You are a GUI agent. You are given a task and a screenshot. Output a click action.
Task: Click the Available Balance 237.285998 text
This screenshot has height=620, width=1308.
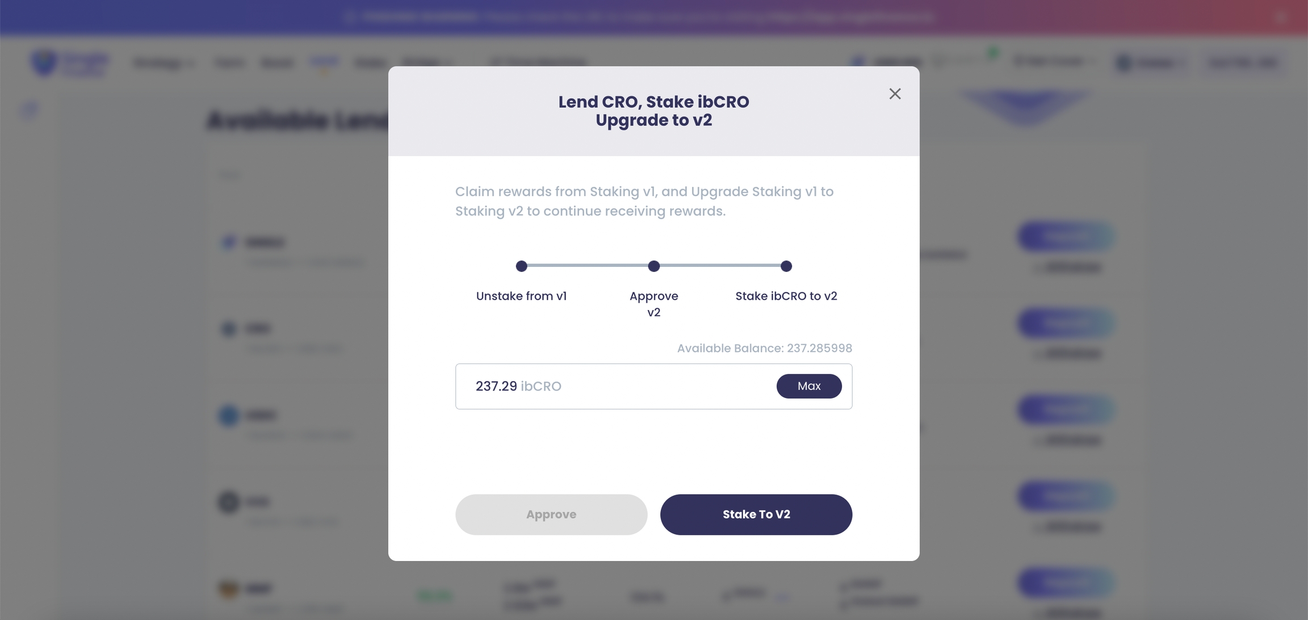pos(764,348)
